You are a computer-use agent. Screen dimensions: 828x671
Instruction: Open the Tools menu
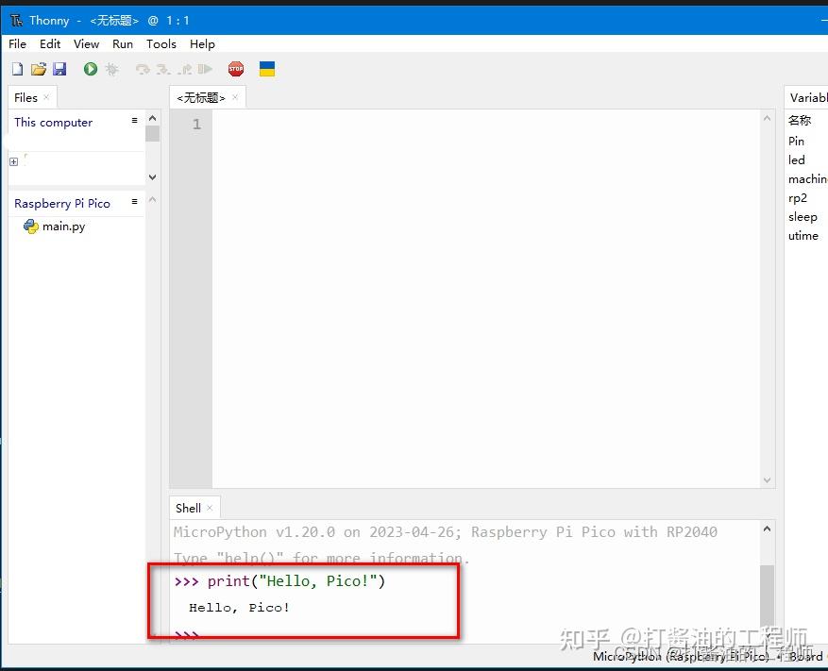point(161,43)
